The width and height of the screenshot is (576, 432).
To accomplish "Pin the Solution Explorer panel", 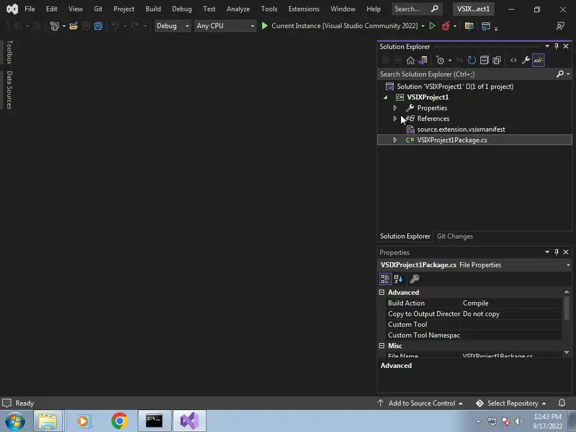I will coord(556,46).
